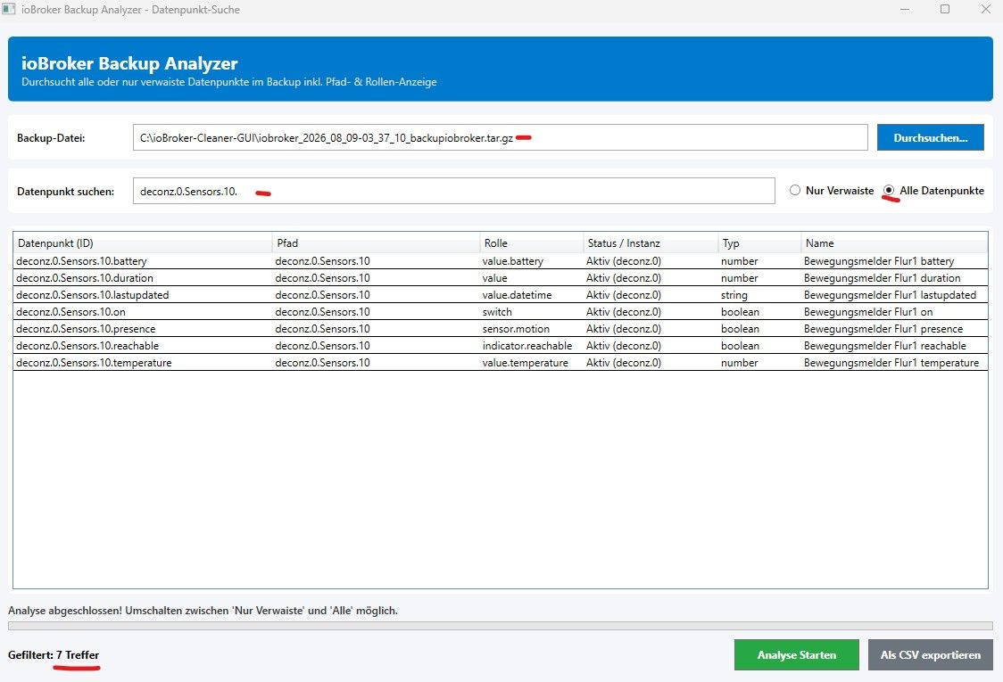Select row deconz.0.Sensors.10.lastupdated
Viewport: 1003px width, 682px height.
pos(501,295)
